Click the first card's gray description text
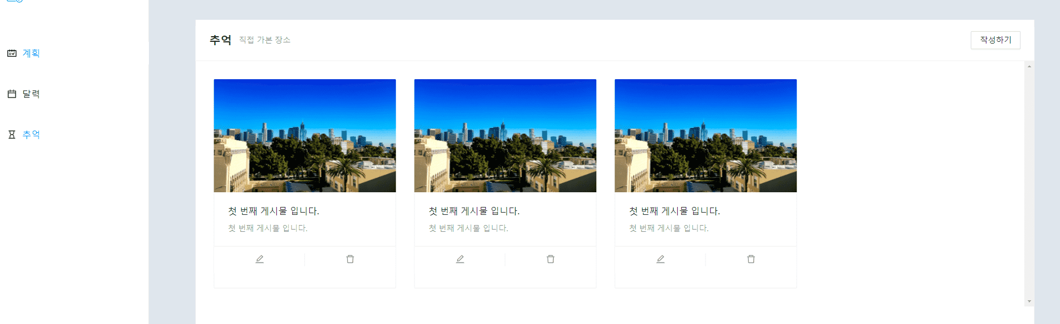The height and width of the screenshot is (324, 1060). (x=268, y=228)
